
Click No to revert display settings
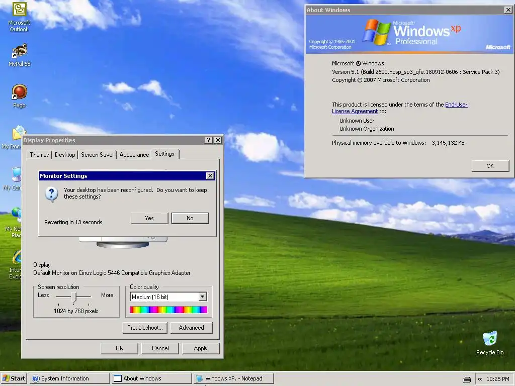coord(190,218)
